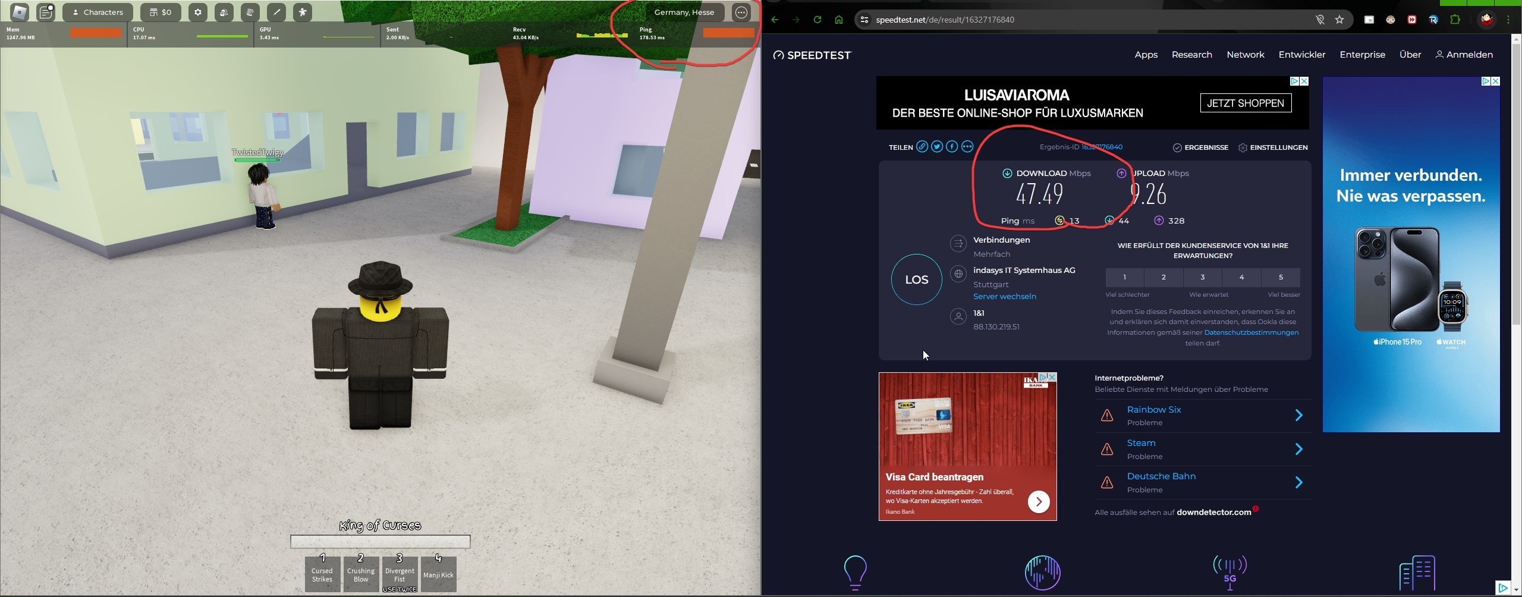1522x597 pixels.
Task: Go forward in the browser
Action: click(x=796, y=20)
